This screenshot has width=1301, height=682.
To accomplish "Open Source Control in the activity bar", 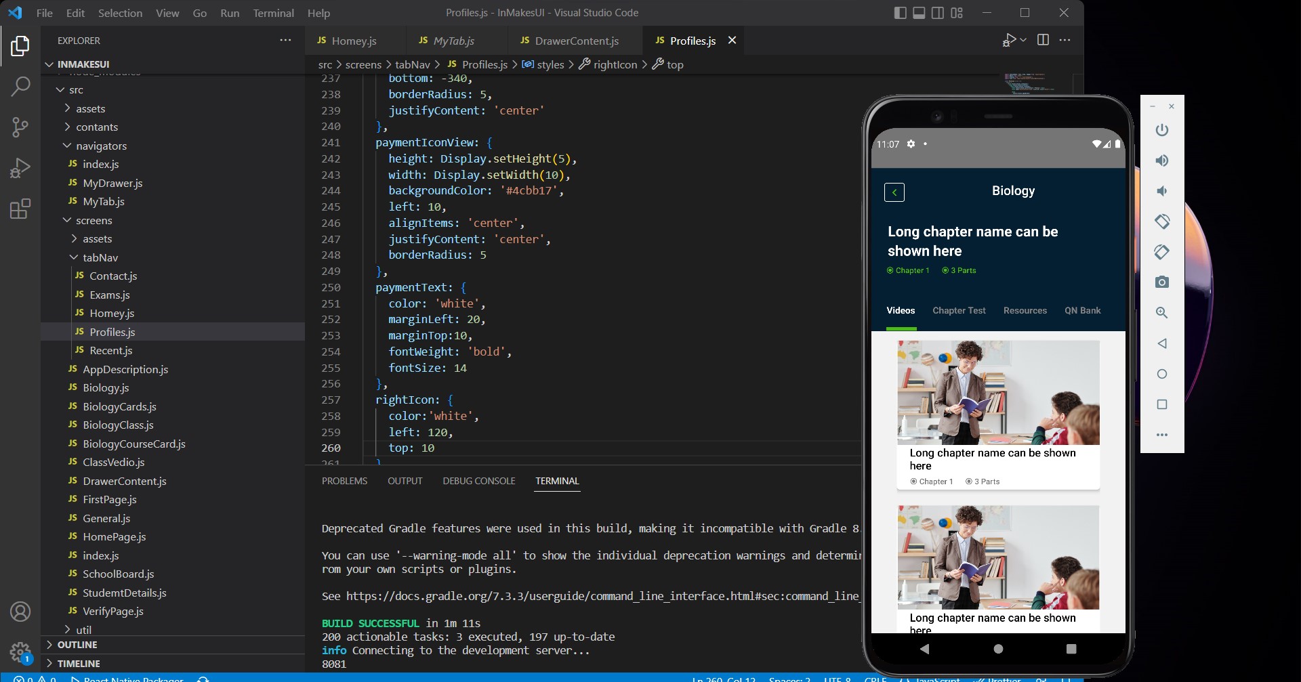I will tap(20, 127).
